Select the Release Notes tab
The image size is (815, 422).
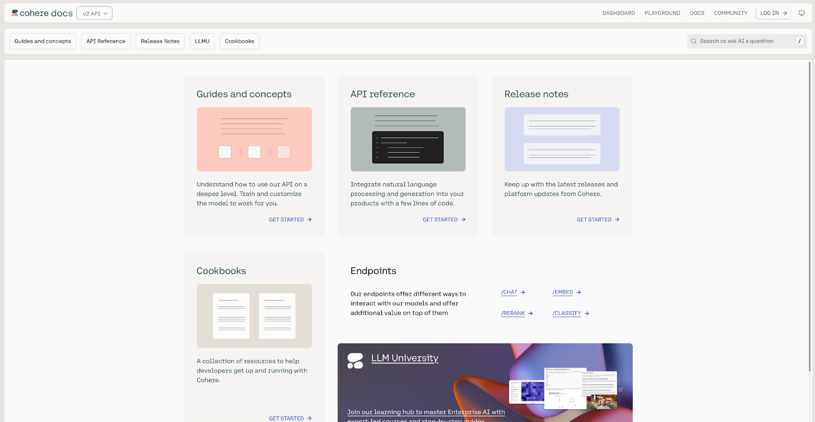coord(160,41)
